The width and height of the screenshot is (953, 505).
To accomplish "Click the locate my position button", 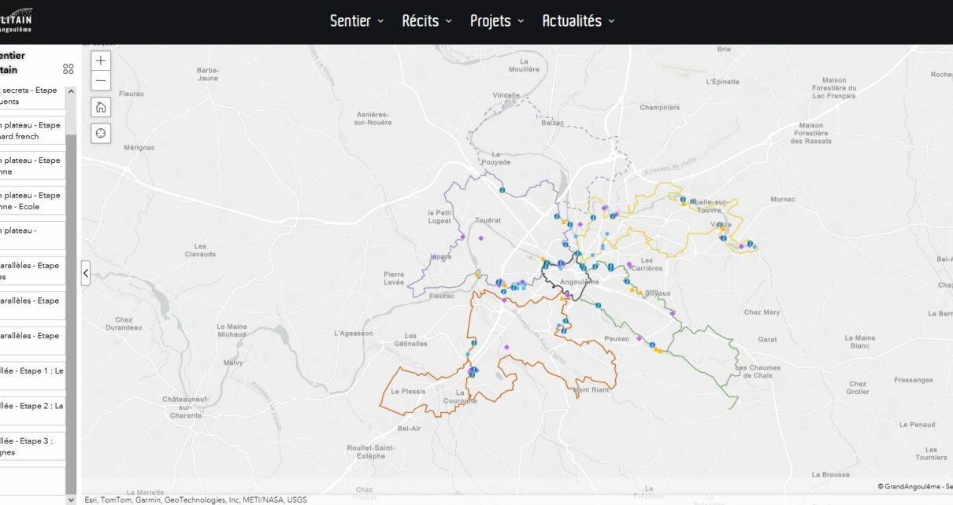I will [101, 133].
